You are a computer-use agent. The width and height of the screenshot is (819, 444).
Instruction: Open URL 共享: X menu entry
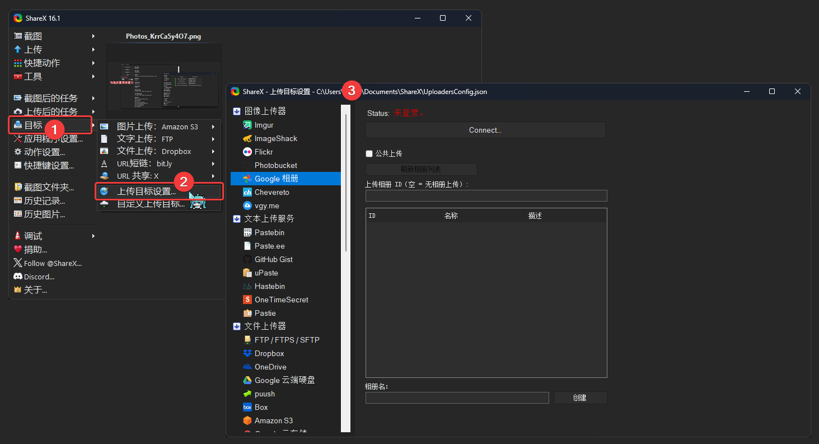[159, 176]
